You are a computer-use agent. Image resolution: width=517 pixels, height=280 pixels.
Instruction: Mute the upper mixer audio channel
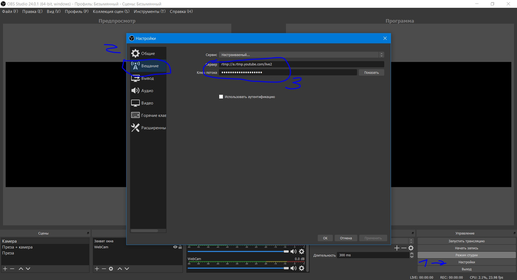coord(293,251)
